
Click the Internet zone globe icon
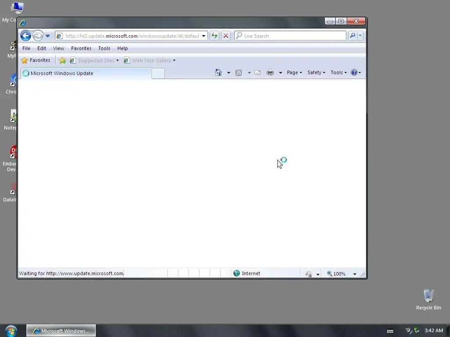[x=236, y=273]
